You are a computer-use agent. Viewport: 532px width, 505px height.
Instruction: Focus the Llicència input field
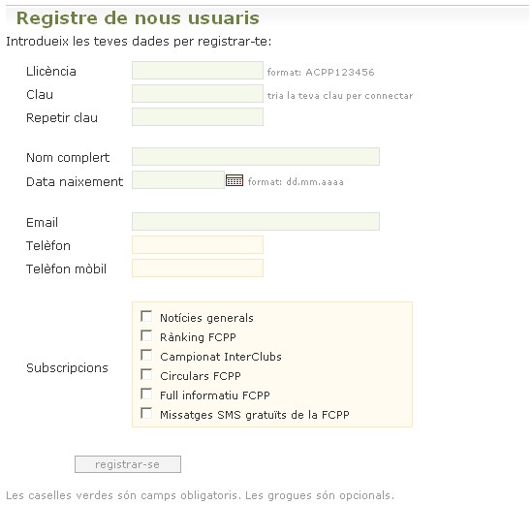(x=198, y=70)
